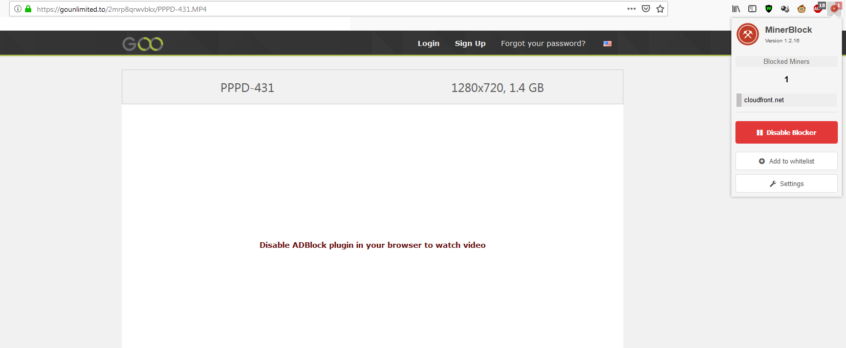Click the green W shield extension icon
846x348 pixels.
[769, 9]
